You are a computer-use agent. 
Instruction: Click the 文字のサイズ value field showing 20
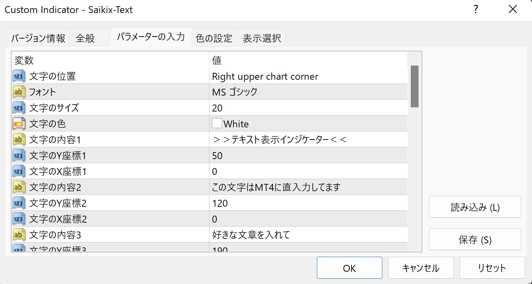click(x=308, y=108)
